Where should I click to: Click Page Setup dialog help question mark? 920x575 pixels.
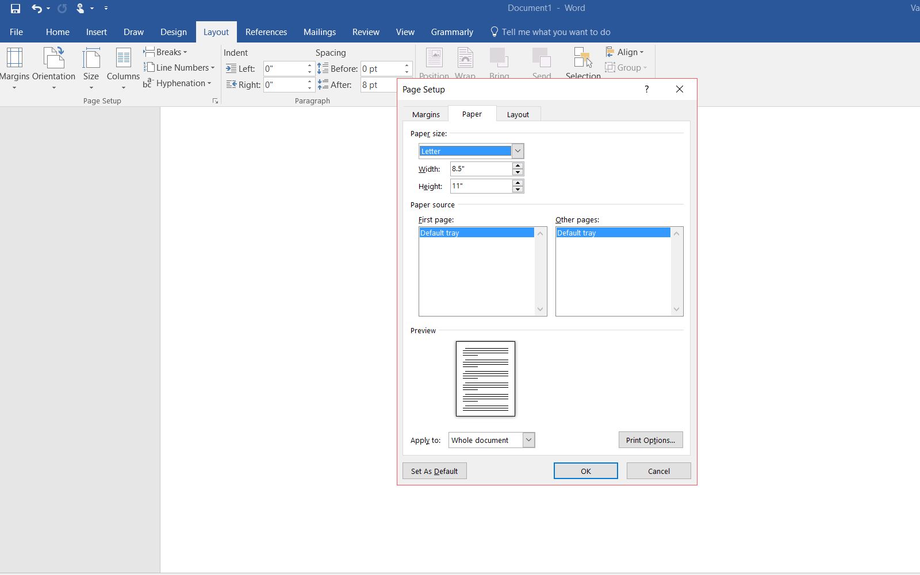click(647, 89)
